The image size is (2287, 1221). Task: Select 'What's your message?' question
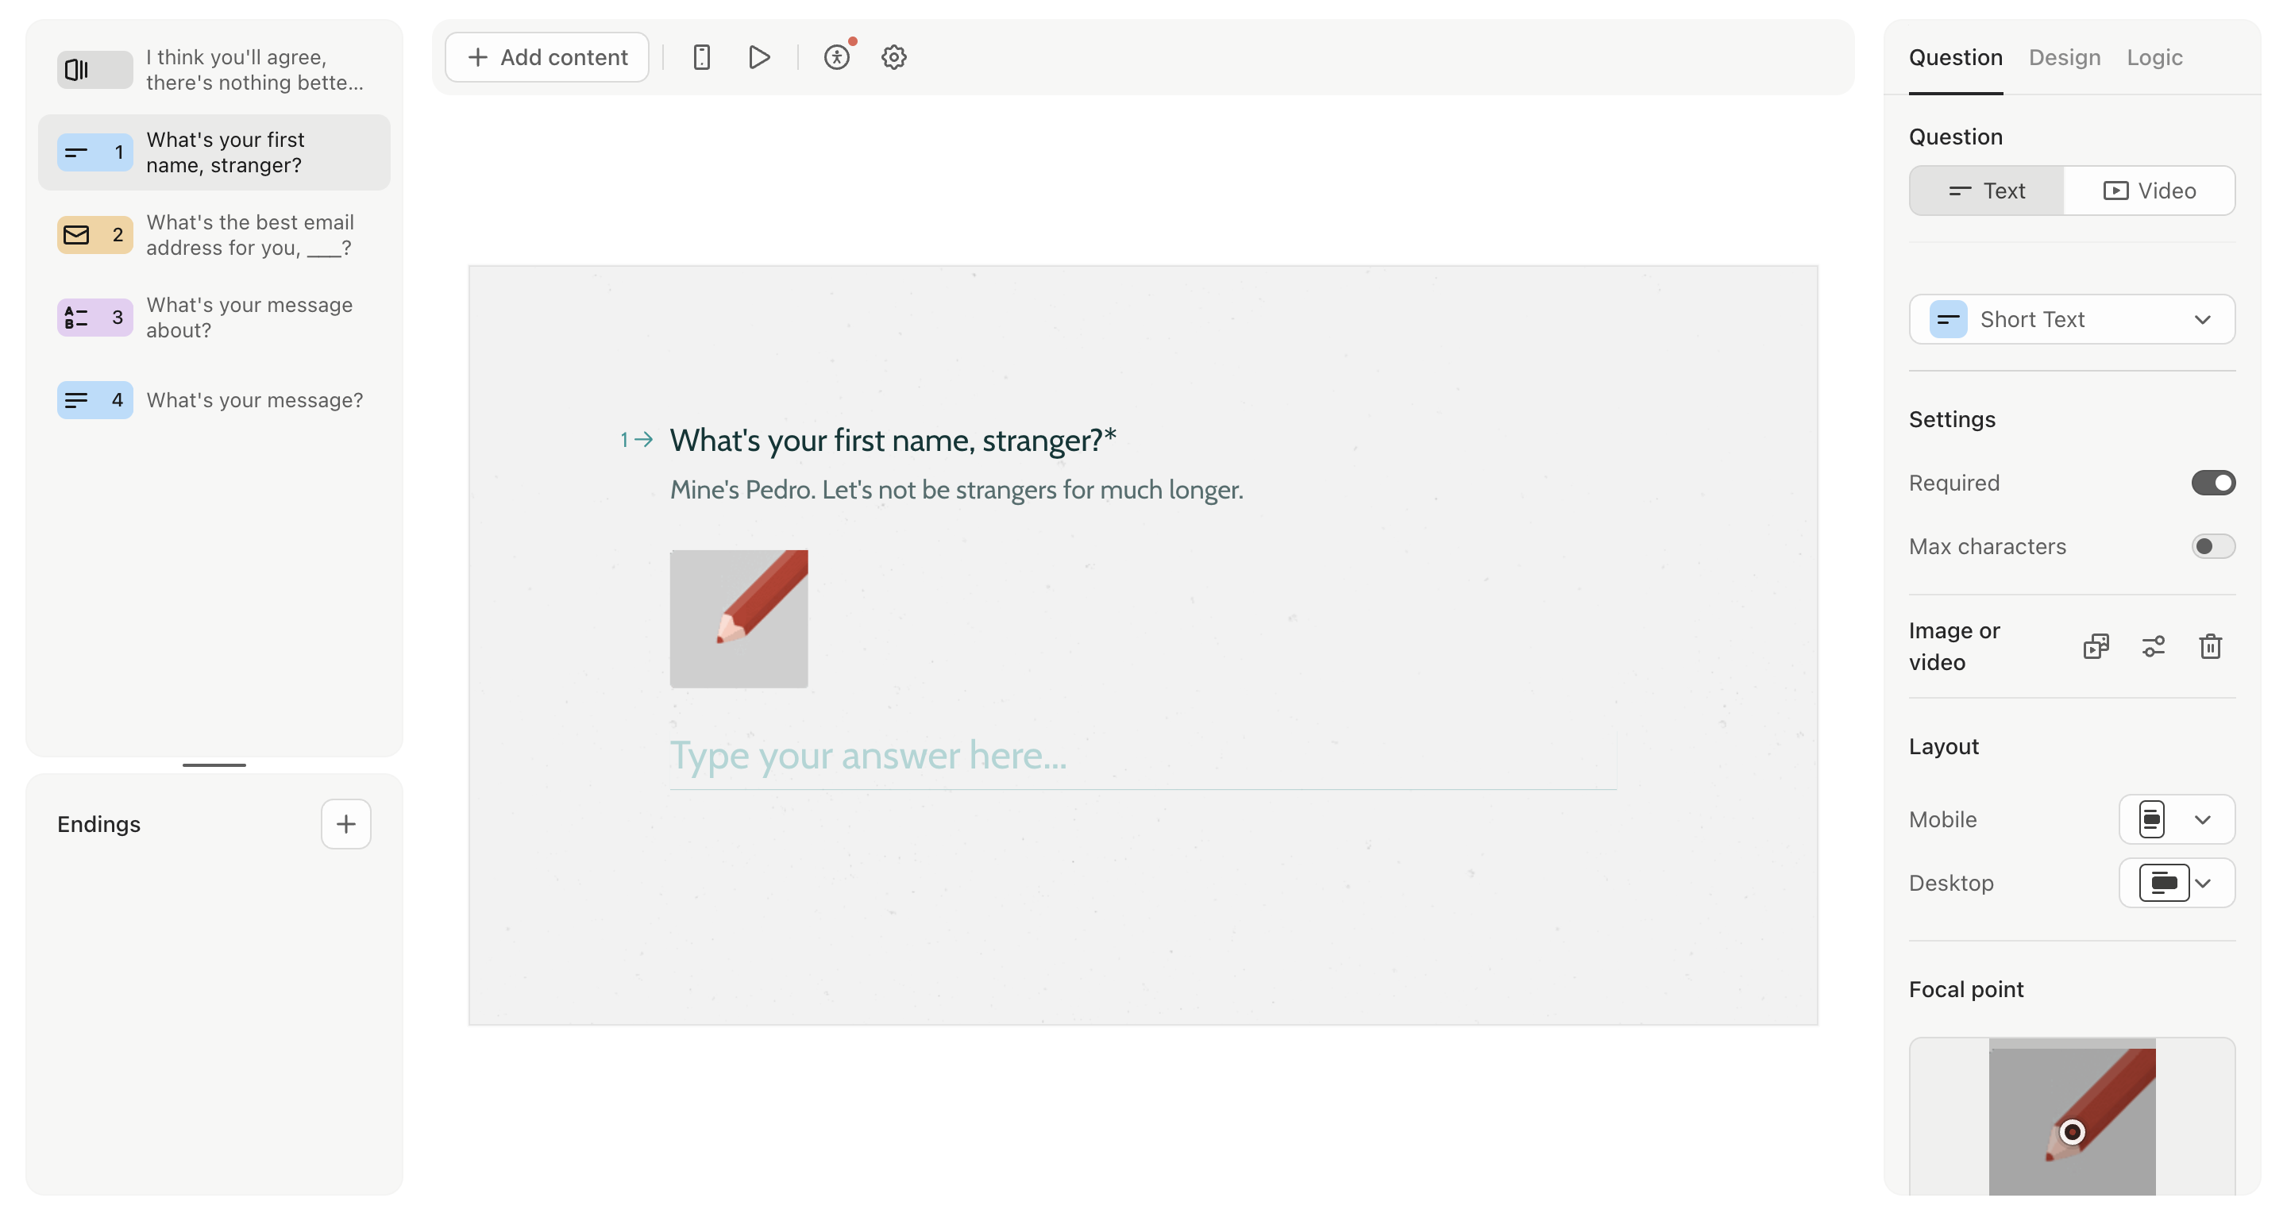click(x=214, y=399)
